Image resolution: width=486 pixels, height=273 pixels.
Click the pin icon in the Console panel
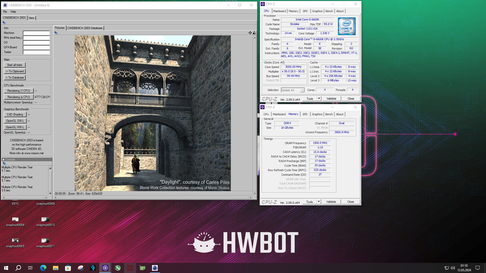4,164
